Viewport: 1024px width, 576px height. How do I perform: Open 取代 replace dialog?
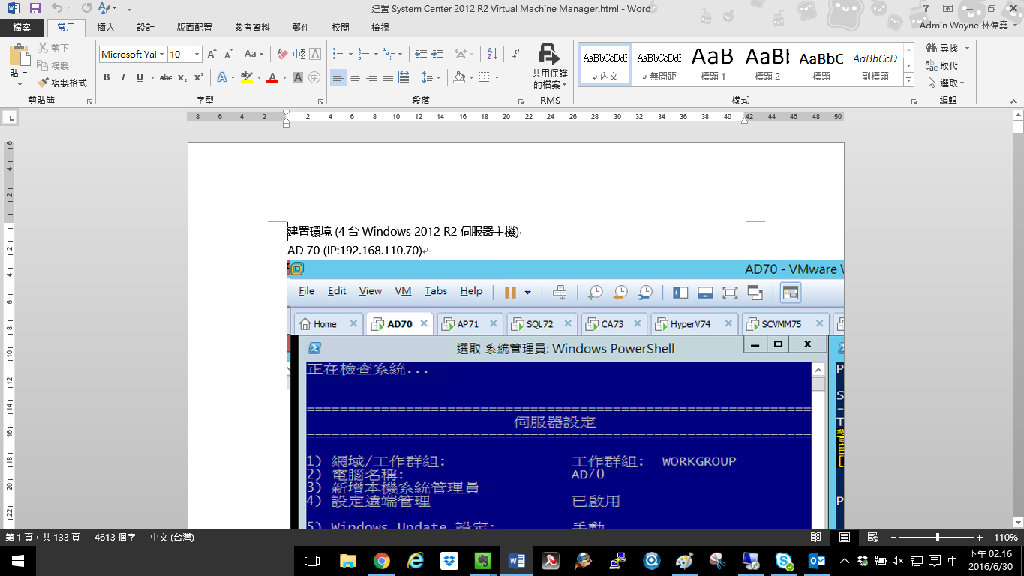942,66
